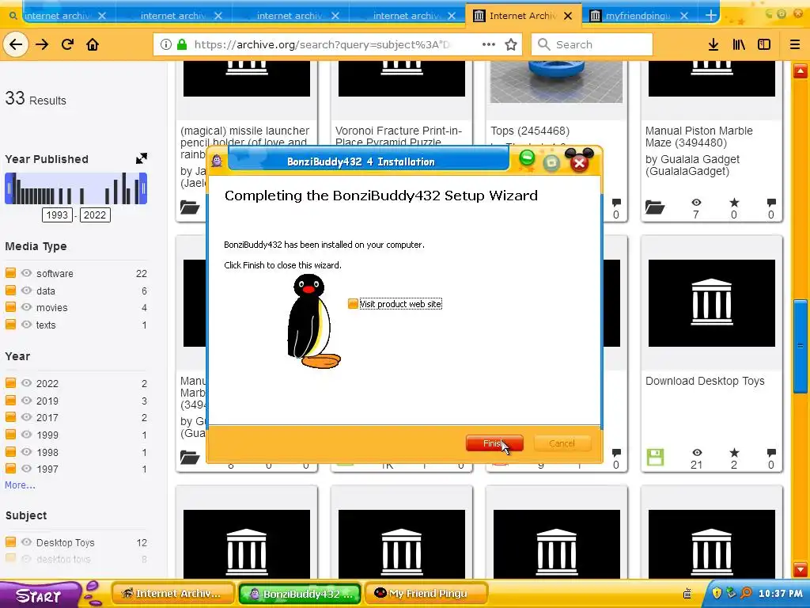
Task: Click the scroll down arrow on page scrollbar
Action: (x=801, y=569)
